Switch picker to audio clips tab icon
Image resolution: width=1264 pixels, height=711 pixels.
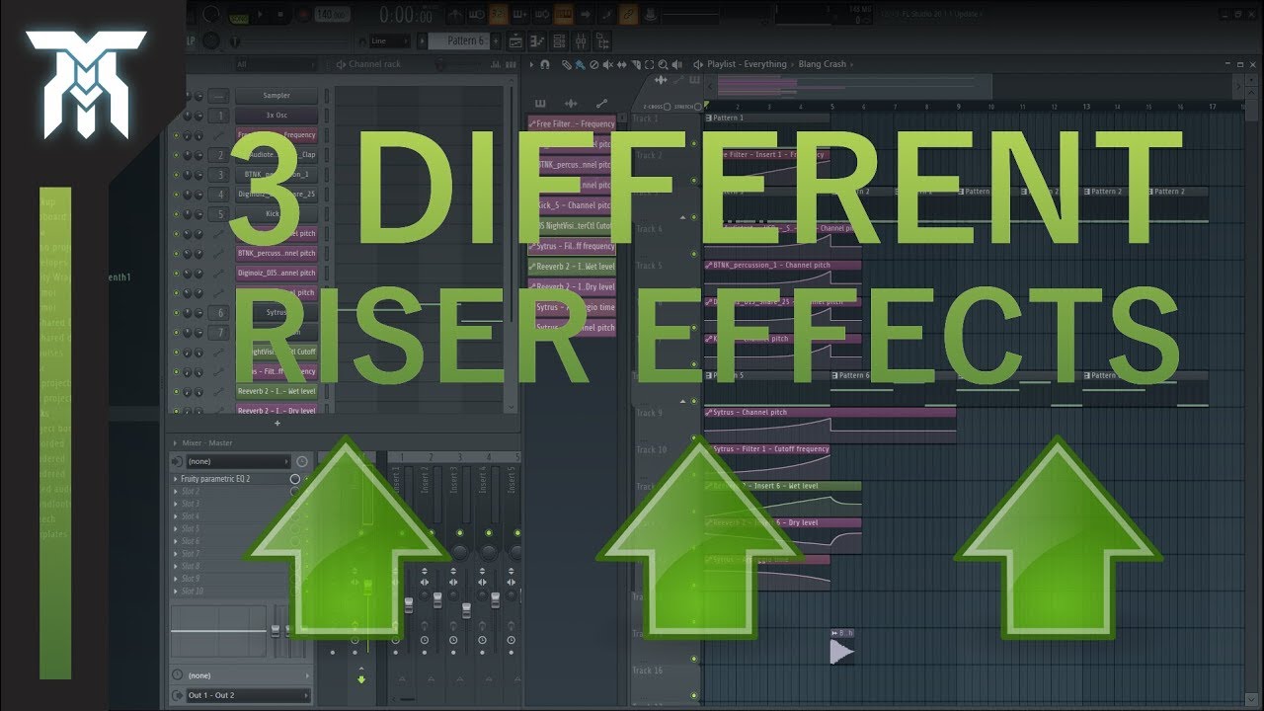point(571,103)
